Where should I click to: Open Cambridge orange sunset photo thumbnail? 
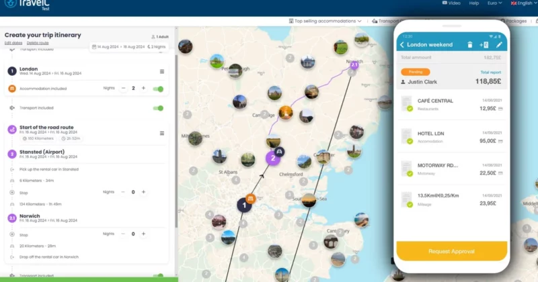coord(285,113)
